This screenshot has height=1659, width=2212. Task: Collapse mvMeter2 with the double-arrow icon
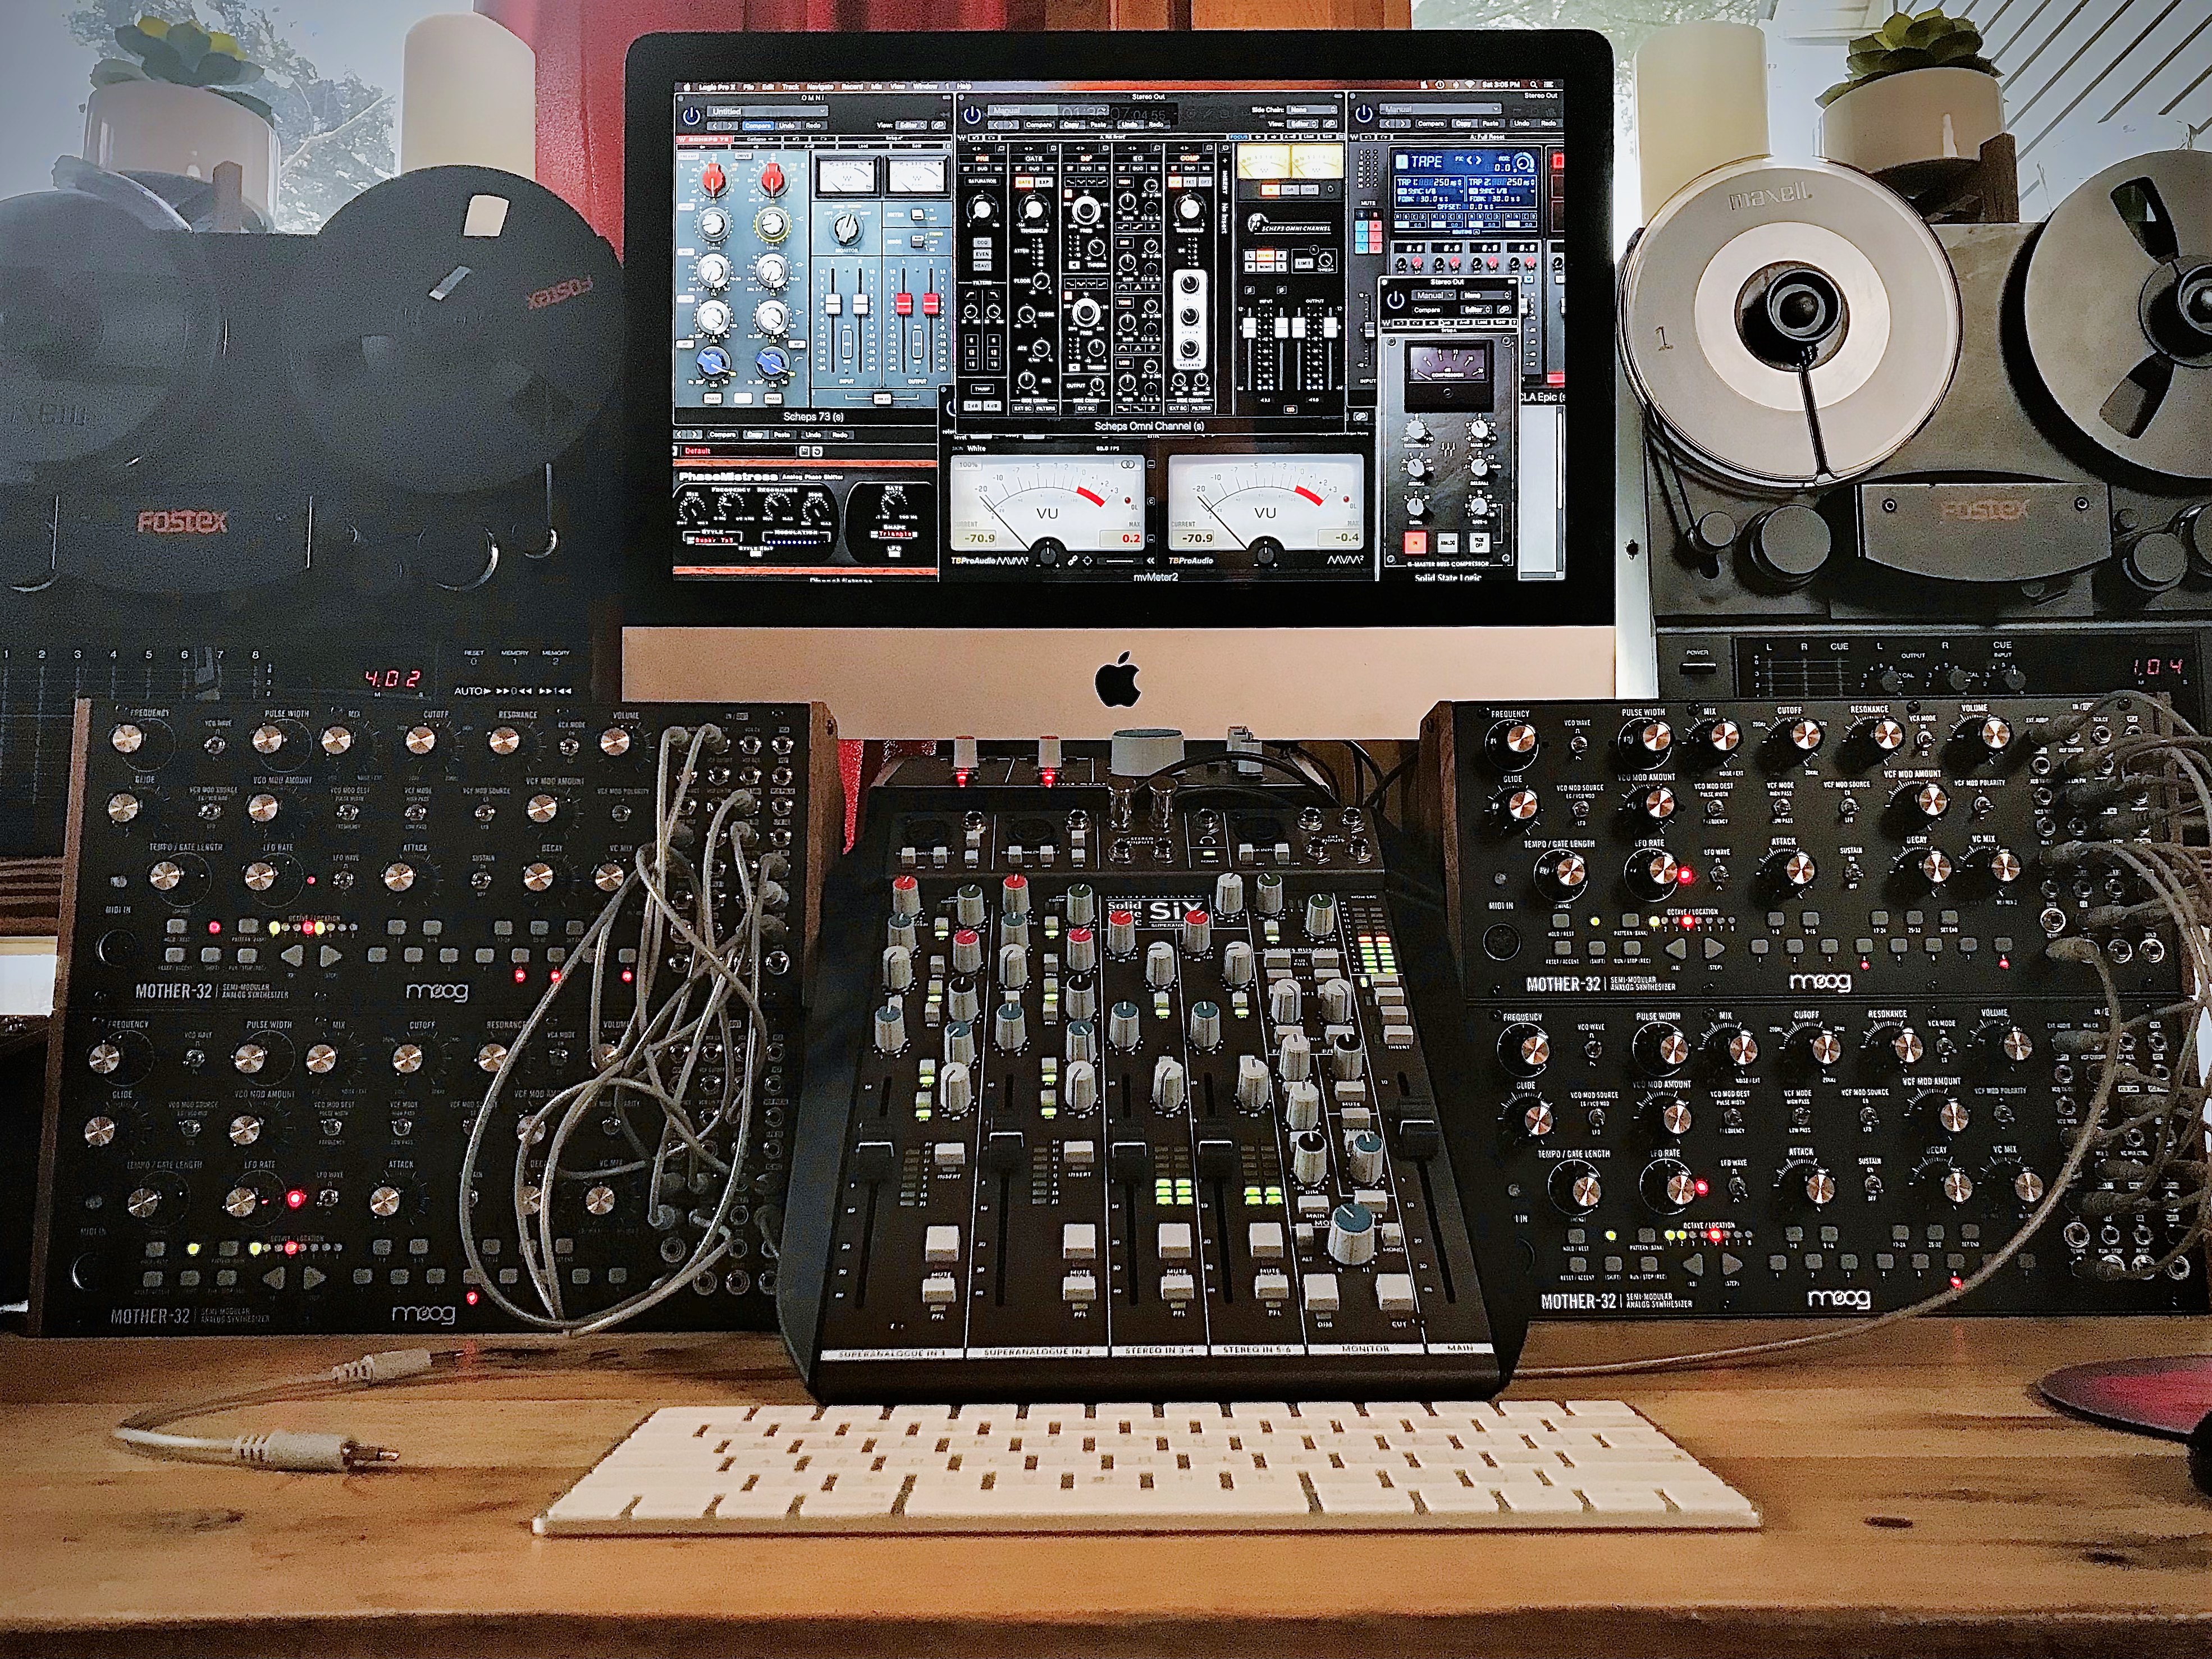[1151, 561]
